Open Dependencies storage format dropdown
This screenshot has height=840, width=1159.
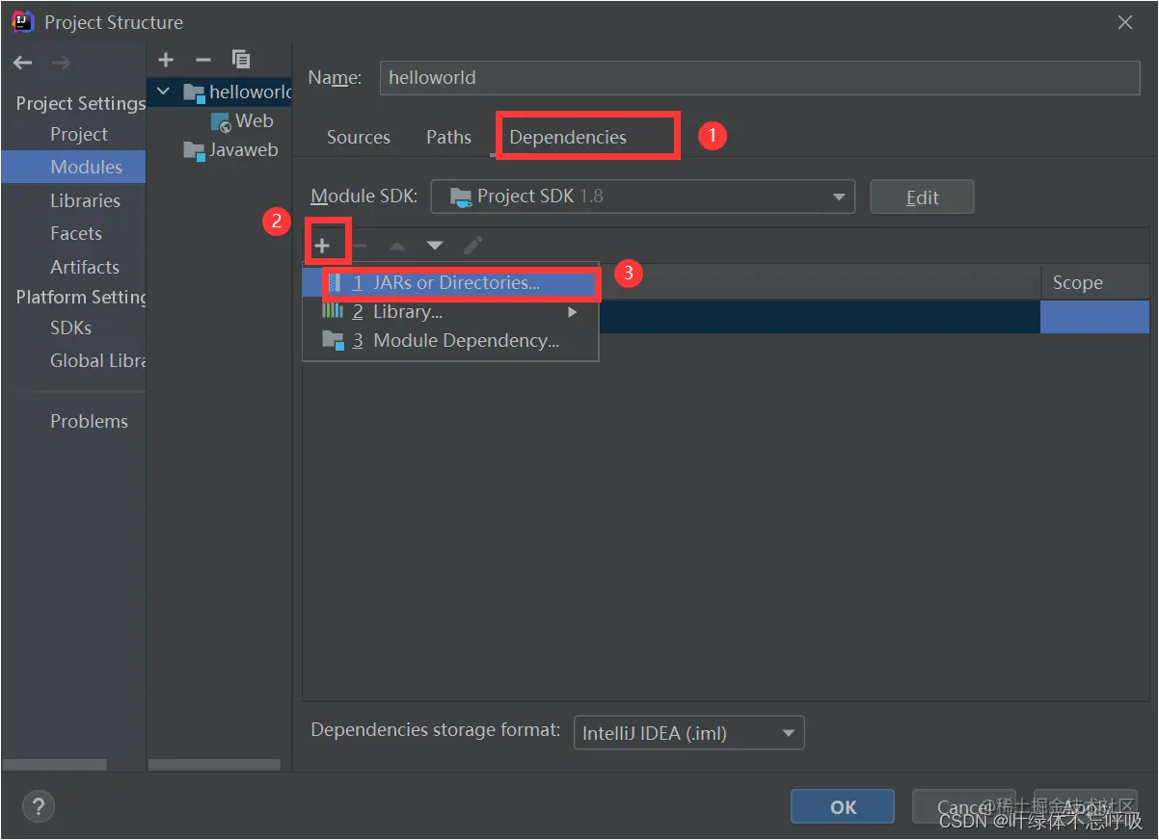pos(688,733)
